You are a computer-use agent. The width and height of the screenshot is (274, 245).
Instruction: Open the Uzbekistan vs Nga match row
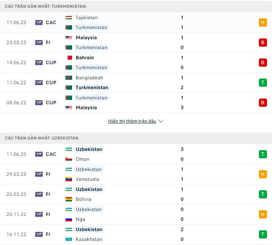pos(136,214)
